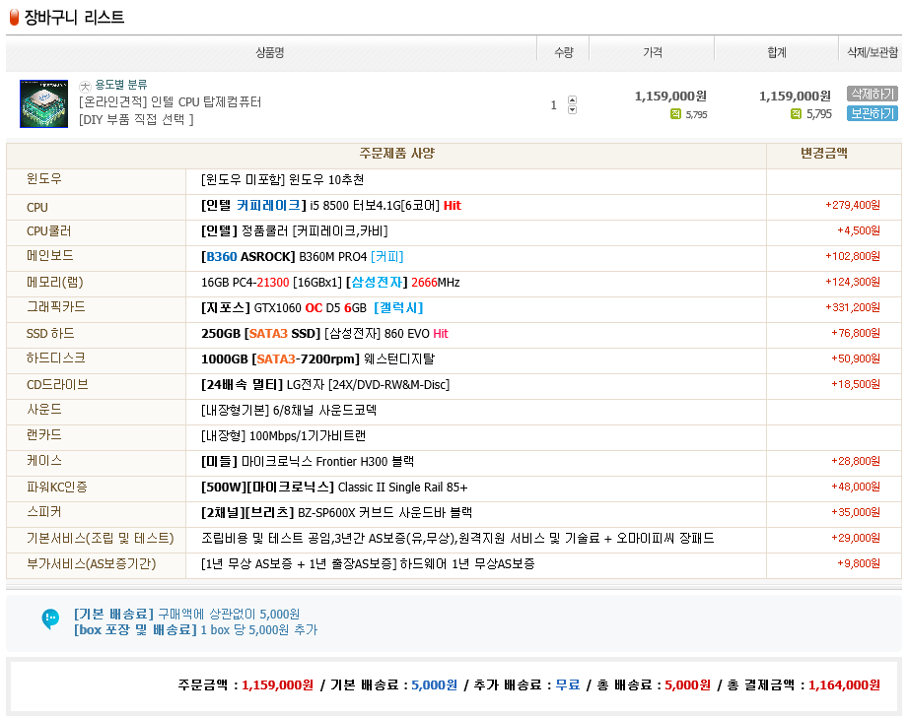Click the i5 8500 CPU spec text
This screenshot has width=908, height=716.
coord(330,205)
